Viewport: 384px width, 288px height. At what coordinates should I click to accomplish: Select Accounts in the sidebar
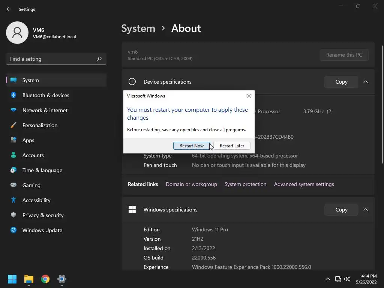(33, 155)
